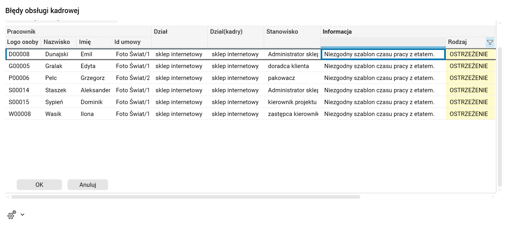Sort by the Imię column header
Viewport: 507px width, 226px height.
(x=85, y=42)
